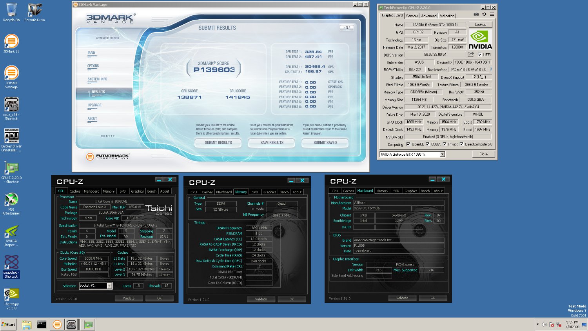Screen dimensions: 588x331
Task: Select the Display Driver Uninstaller desktop icon
Action: click(x=11, y=140)
